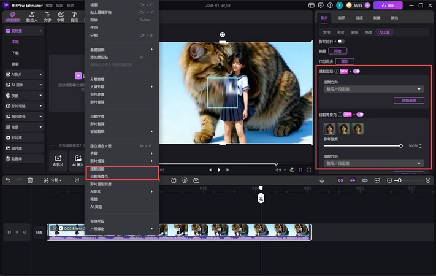Click the snapshot camera icon under preview
This screenshot has width=436, height=276.
click(292, 170)
